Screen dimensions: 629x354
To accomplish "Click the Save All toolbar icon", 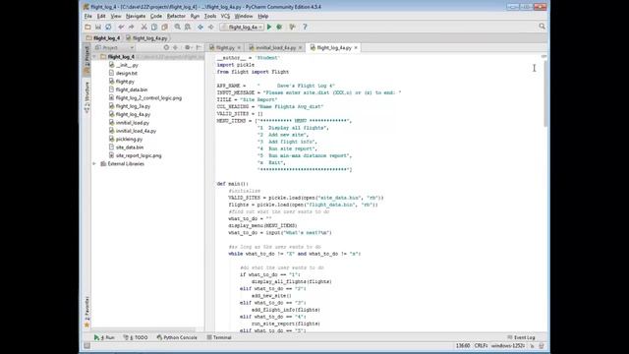I will 98,27.
